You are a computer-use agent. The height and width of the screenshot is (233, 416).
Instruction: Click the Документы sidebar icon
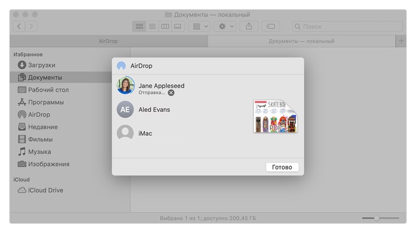point(22,78)
